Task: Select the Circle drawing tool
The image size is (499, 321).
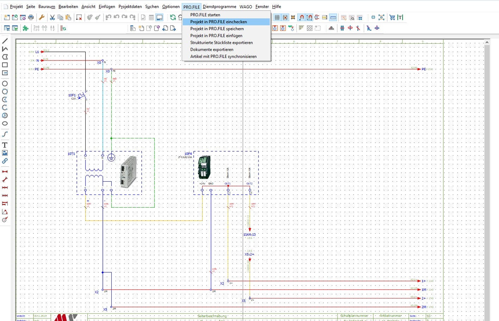Action: pyautogui.click(x=5, y=83)
